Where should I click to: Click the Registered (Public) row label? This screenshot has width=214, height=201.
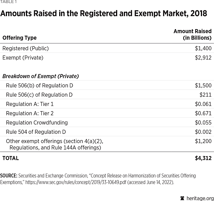tap(26, 48)
